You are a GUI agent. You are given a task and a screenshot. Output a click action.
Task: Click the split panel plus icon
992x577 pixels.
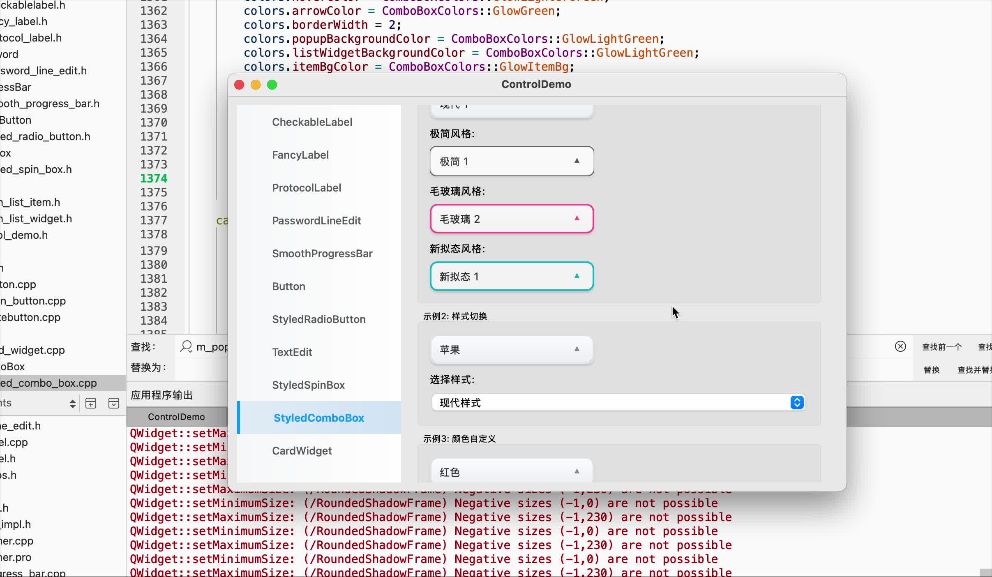(x=91, y=403)
